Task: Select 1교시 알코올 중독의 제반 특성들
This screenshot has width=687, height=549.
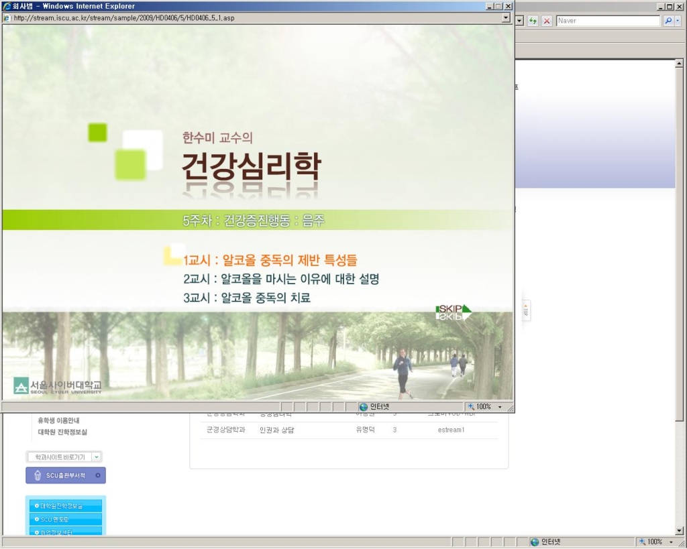Action: 270,260
